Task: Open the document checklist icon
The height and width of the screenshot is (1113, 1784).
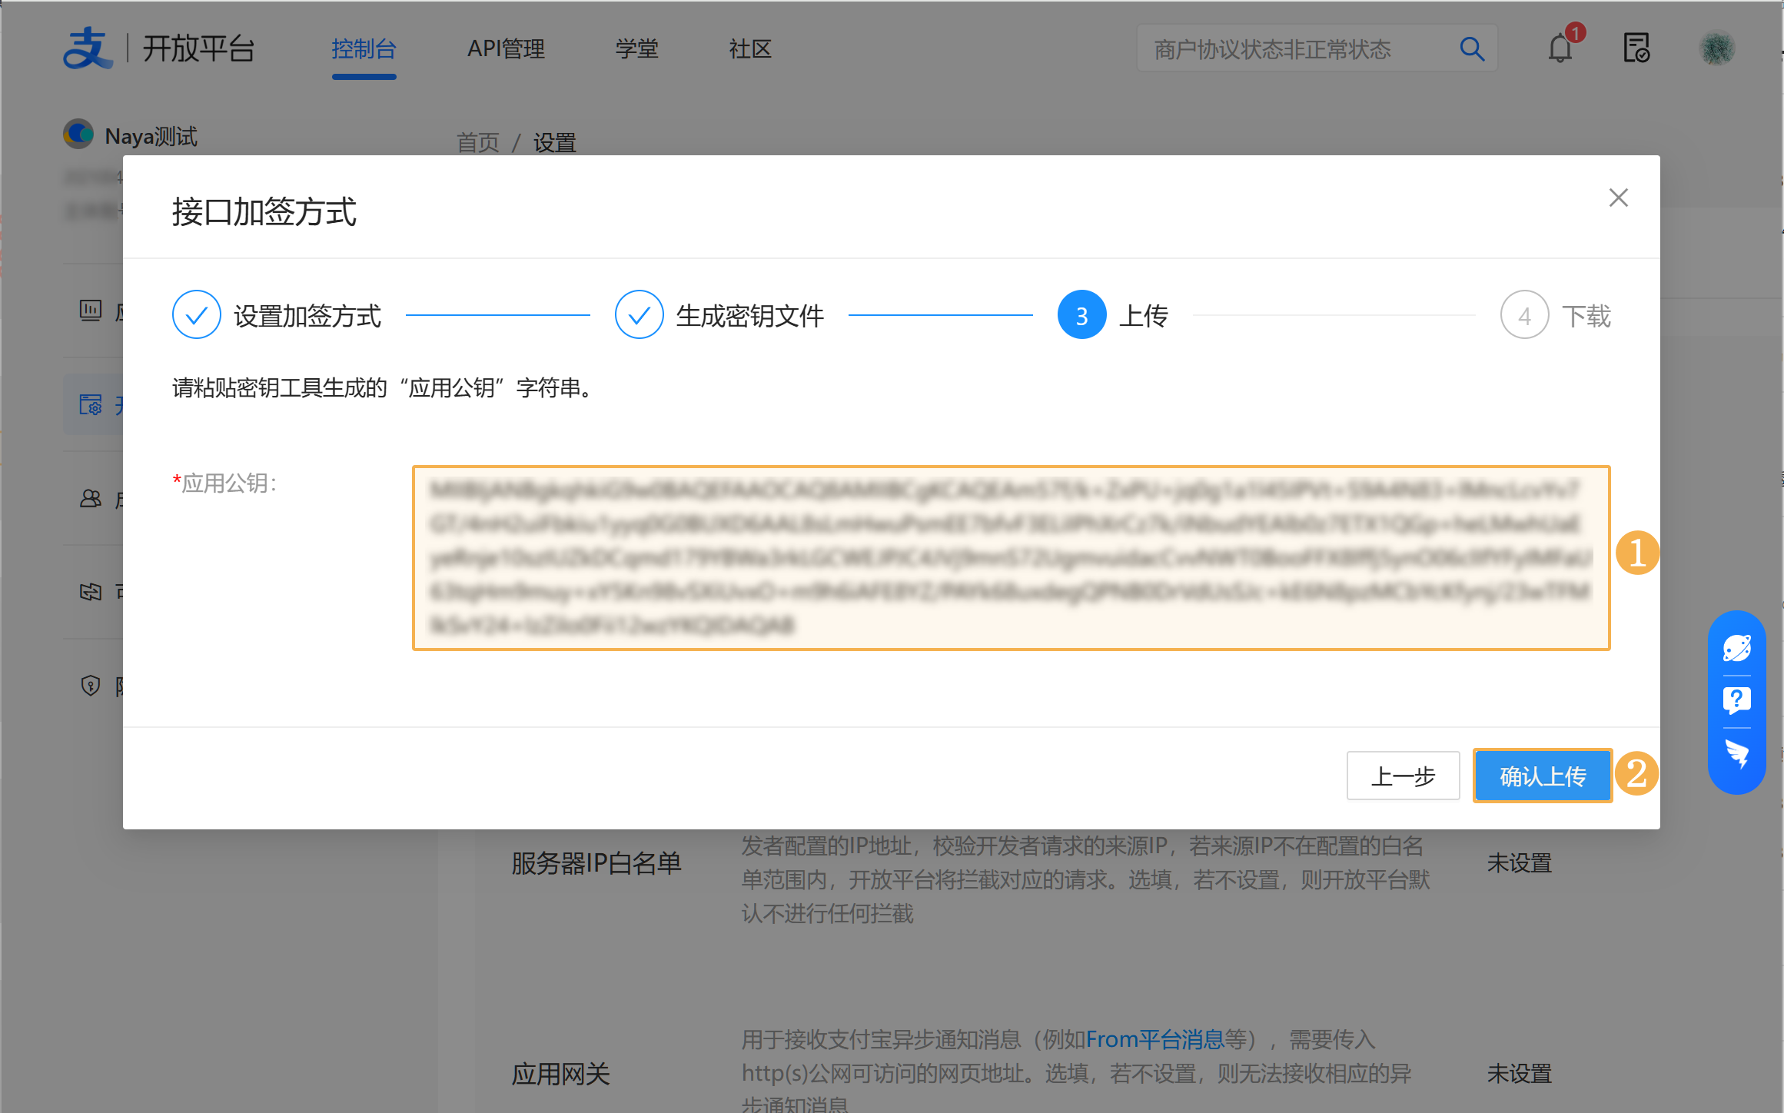Action: [x=1636, y=49]
